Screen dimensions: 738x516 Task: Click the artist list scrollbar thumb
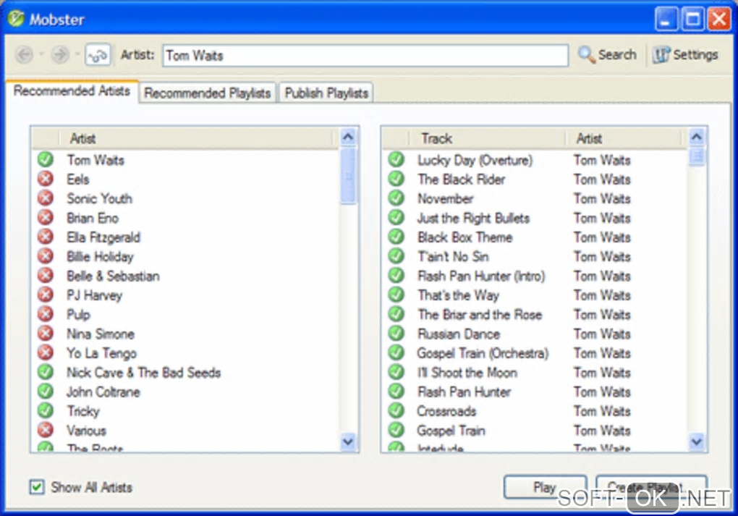348,176
